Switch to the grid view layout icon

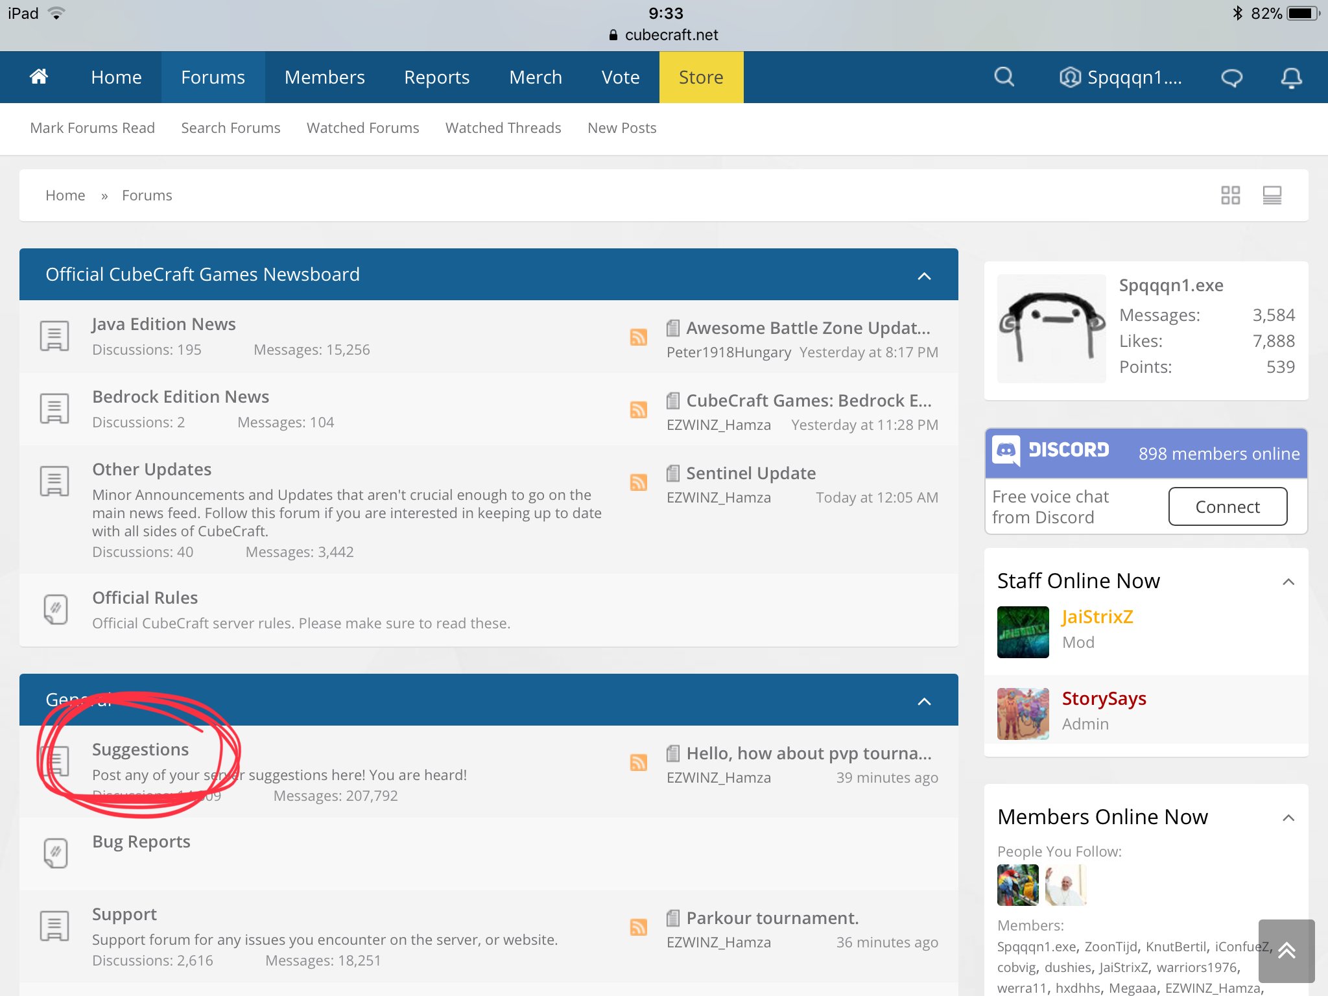point(1230,195)
